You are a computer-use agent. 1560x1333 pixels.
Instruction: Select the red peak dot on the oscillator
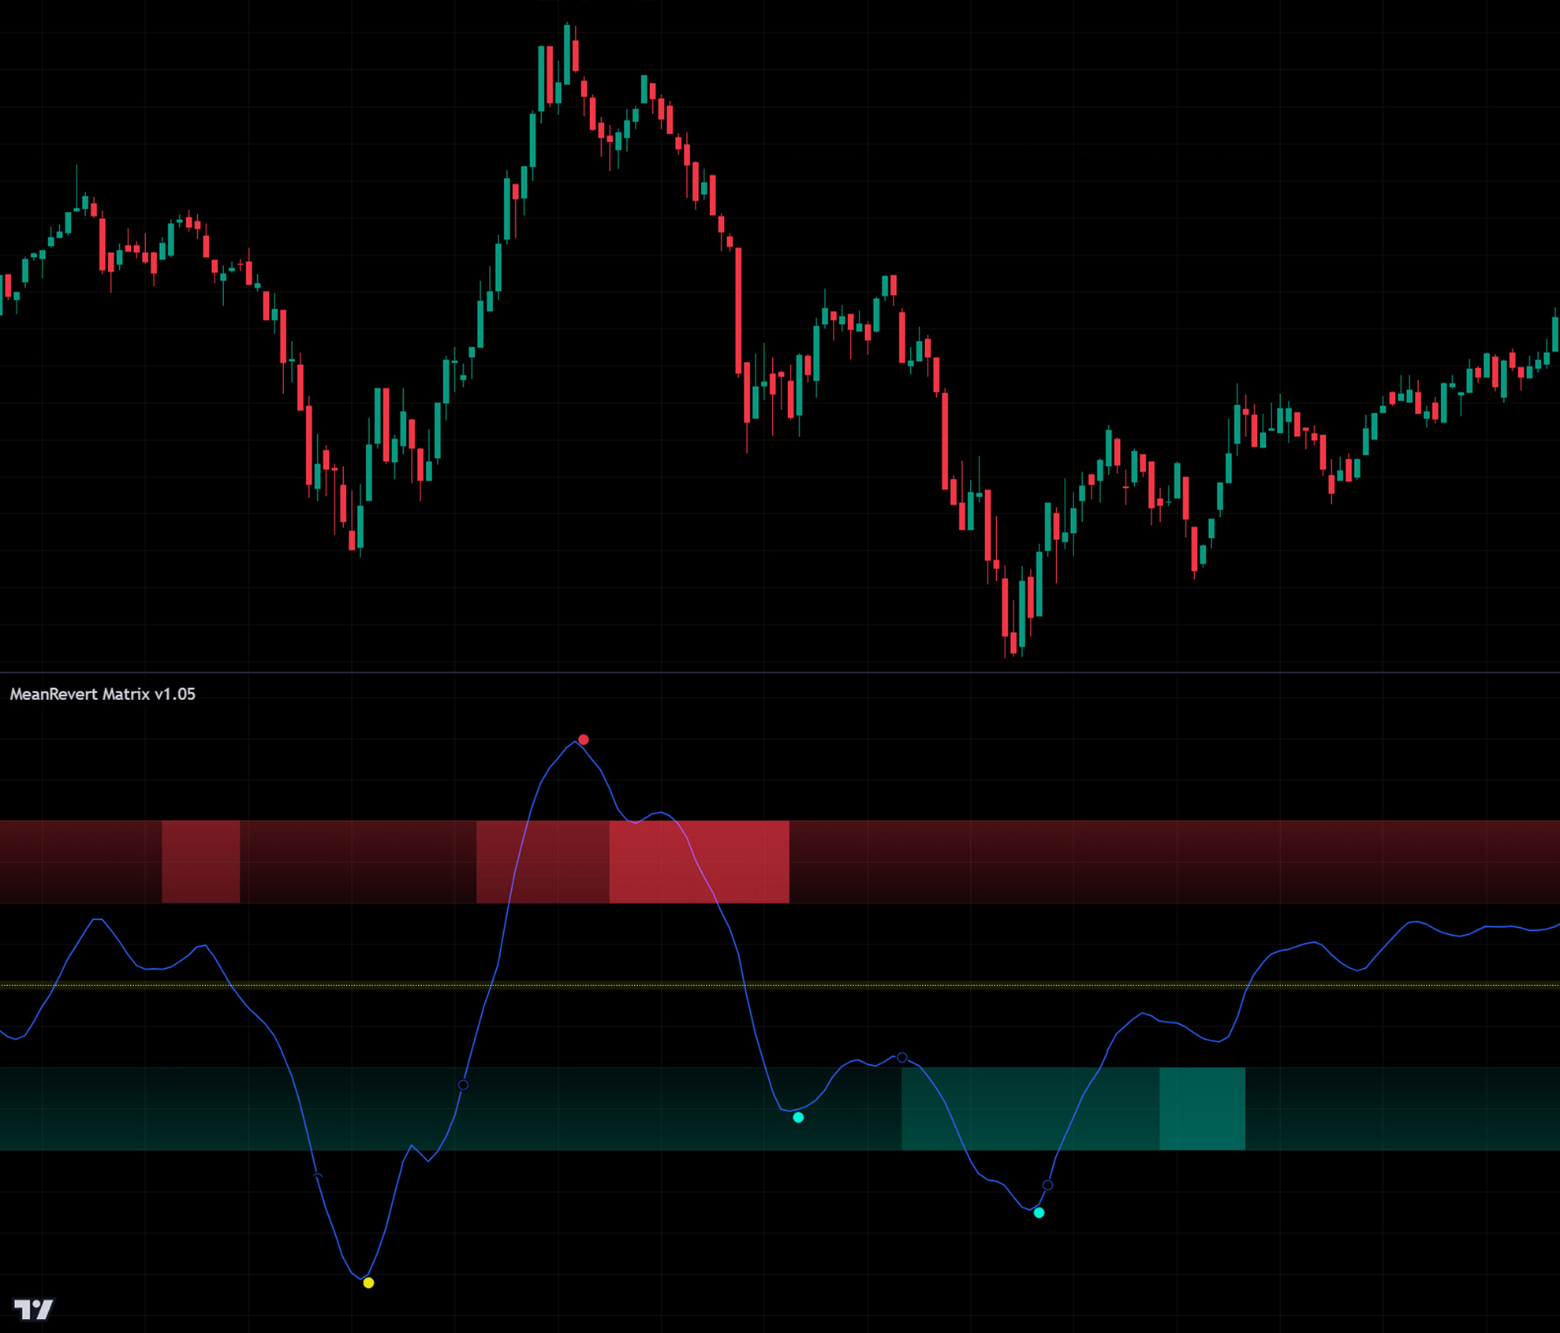(583, 739)
